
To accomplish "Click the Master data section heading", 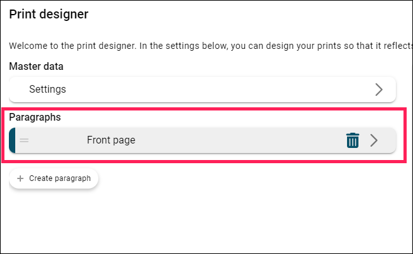I will (x=36, y=67).
